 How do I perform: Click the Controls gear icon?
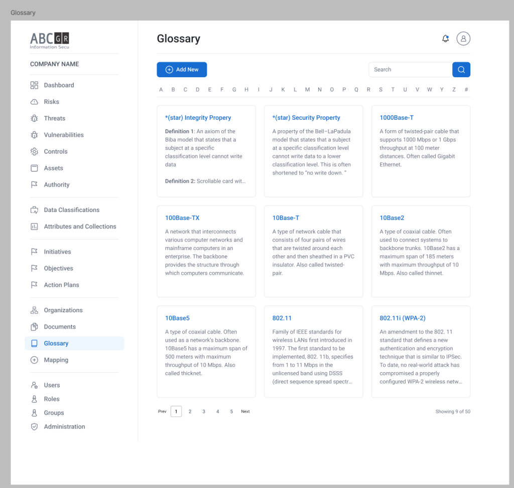coord(34,151)
